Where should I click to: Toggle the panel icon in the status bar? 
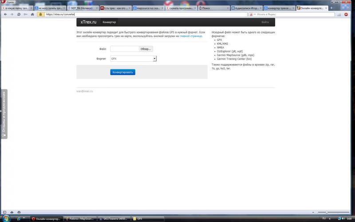coord(4,212)
